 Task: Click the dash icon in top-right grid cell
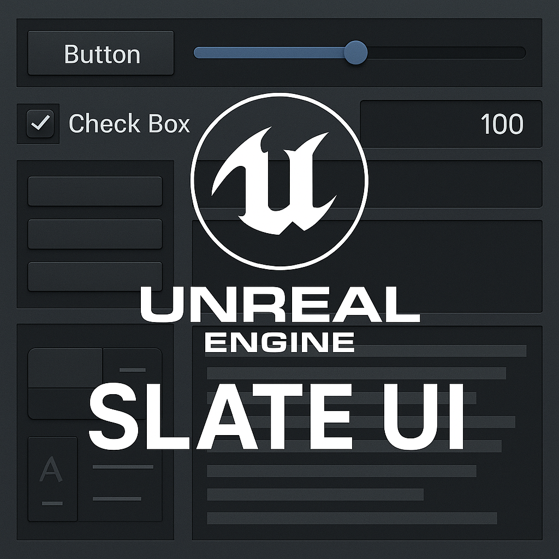click(133, 370)
